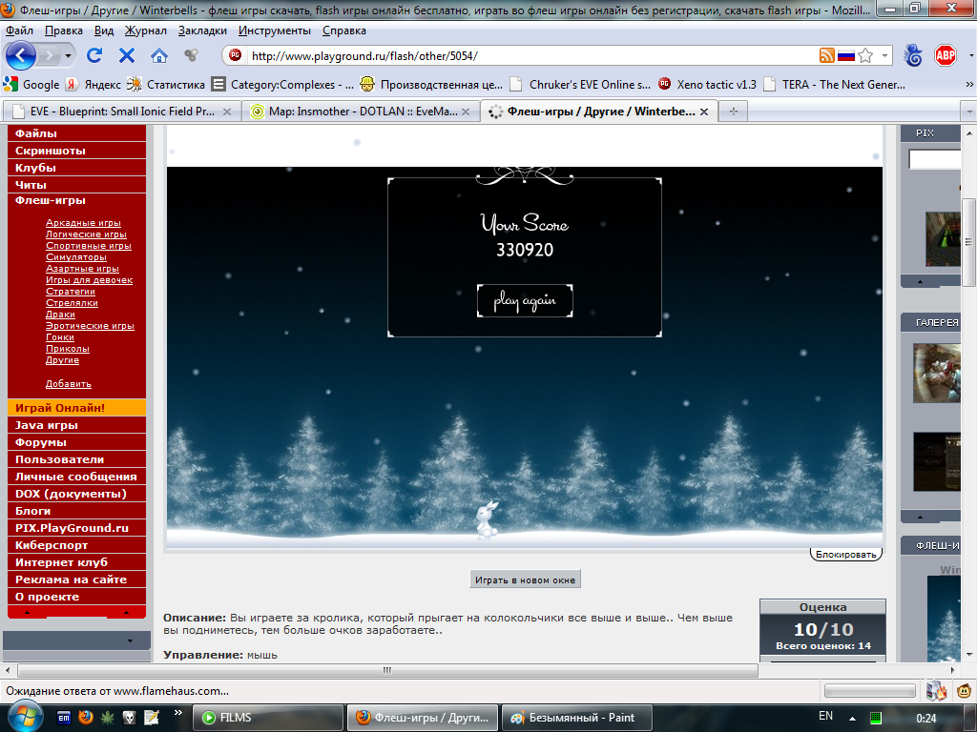Click the site identity icon in the URL bar

tap(235, 55)
